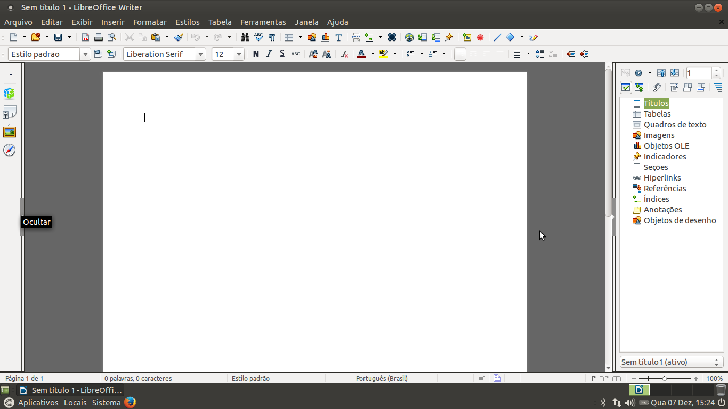
Task: Insert a chart into the document
Action: pos(325,37)
